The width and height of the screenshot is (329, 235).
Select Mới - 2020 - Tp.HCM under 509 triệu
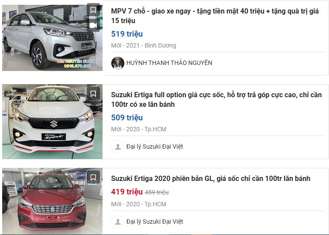click(x=139, y=129)
